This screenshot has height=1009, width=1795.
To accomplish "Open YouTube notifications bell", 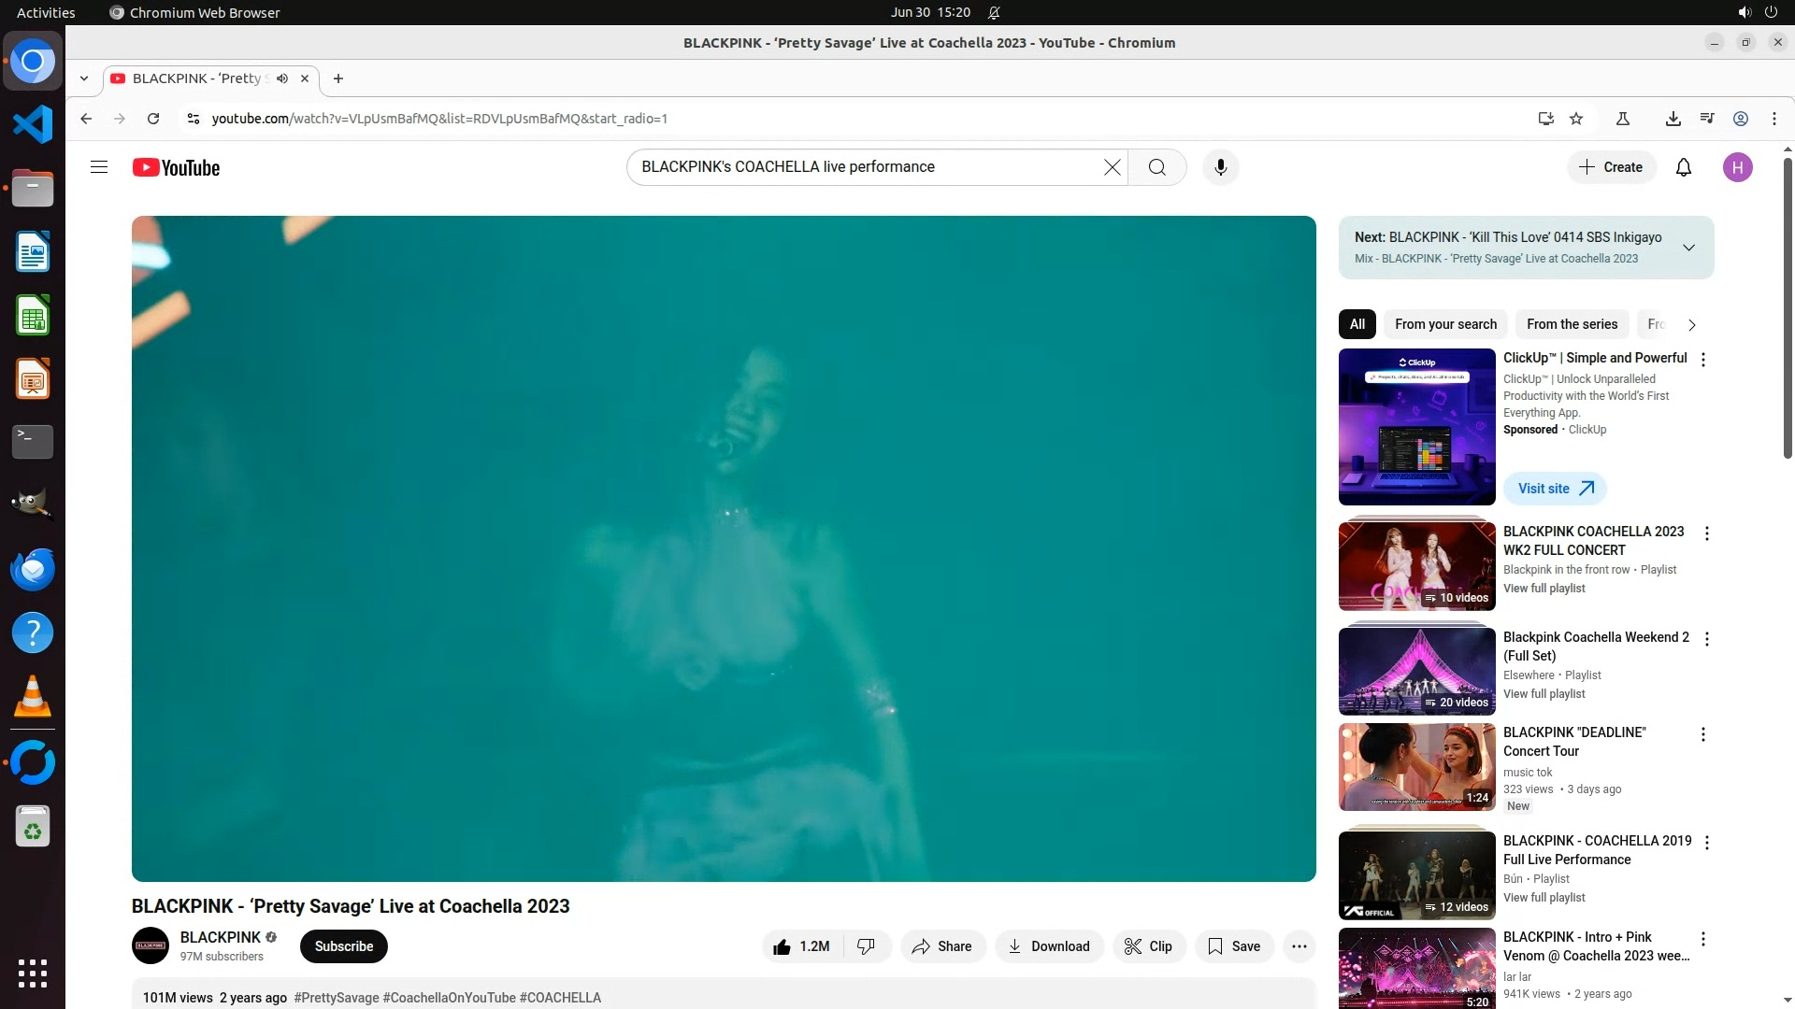I will [1683, 167].
